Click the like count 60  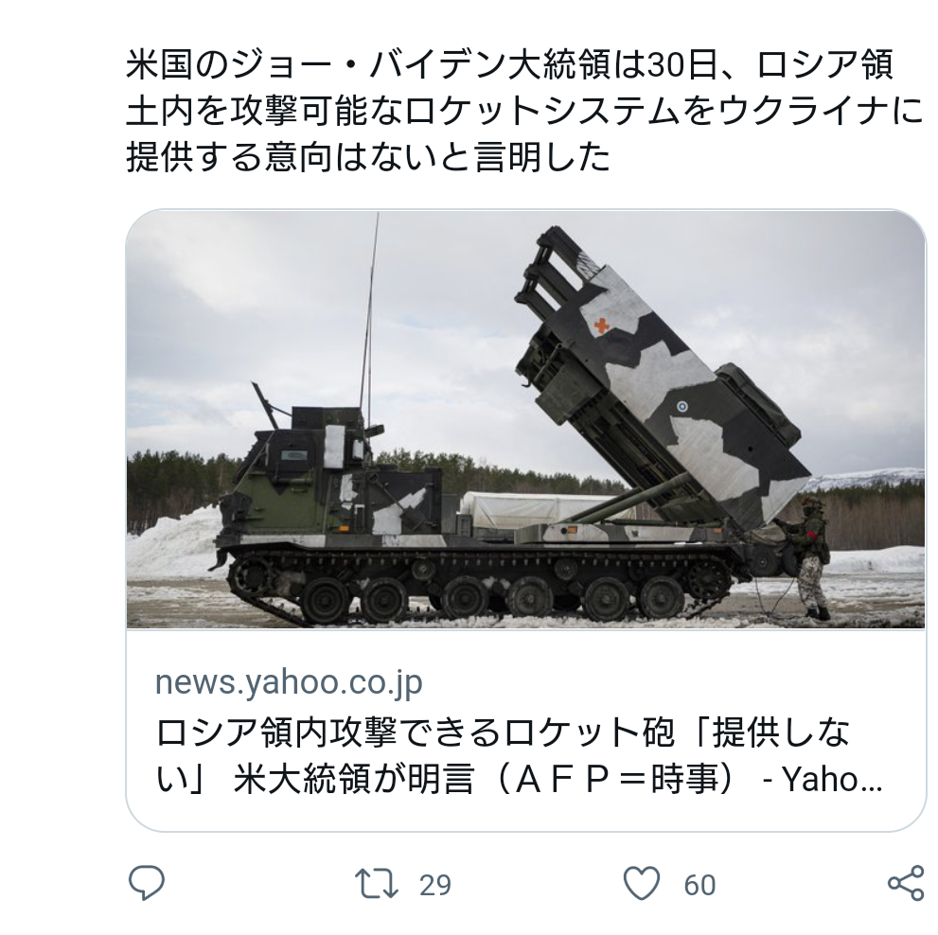[699, 886]
